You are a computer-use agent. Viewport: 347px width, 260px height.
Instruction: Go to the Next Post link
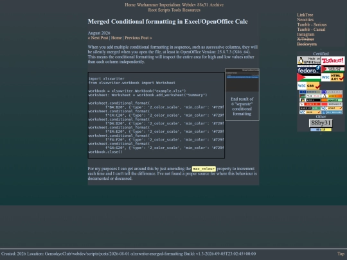[98, 38]
